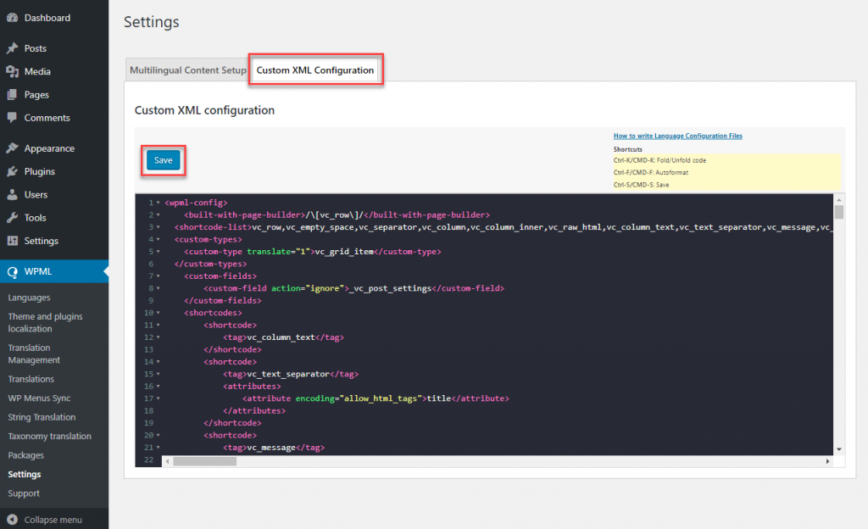Click the 'Ctrl-S/CMD-S: Save' shortcut text
The image size is (868, 529).
click(641, 185)
